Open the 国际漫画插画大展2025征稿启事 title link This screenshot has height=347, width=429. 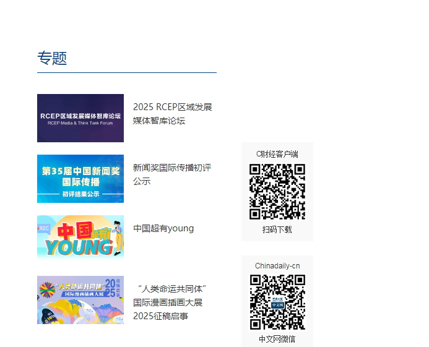(170, 302)
